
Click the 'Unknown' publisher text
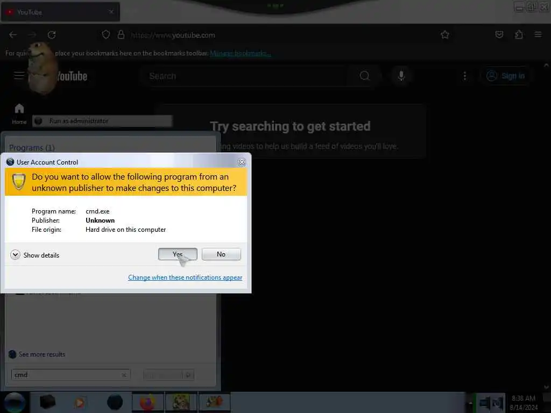pos(100,220)
